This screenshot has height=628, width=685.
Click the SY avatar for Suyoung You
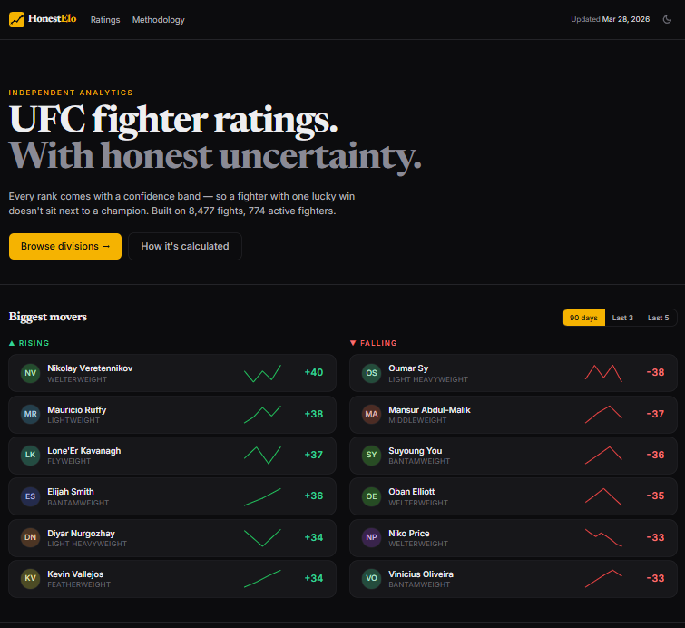[371, 455]
